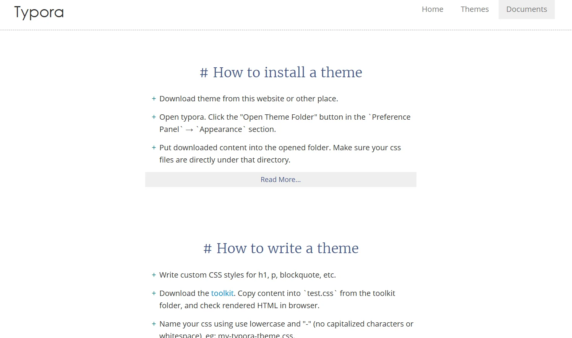Click the "Name your css using" line

[286, 324]
